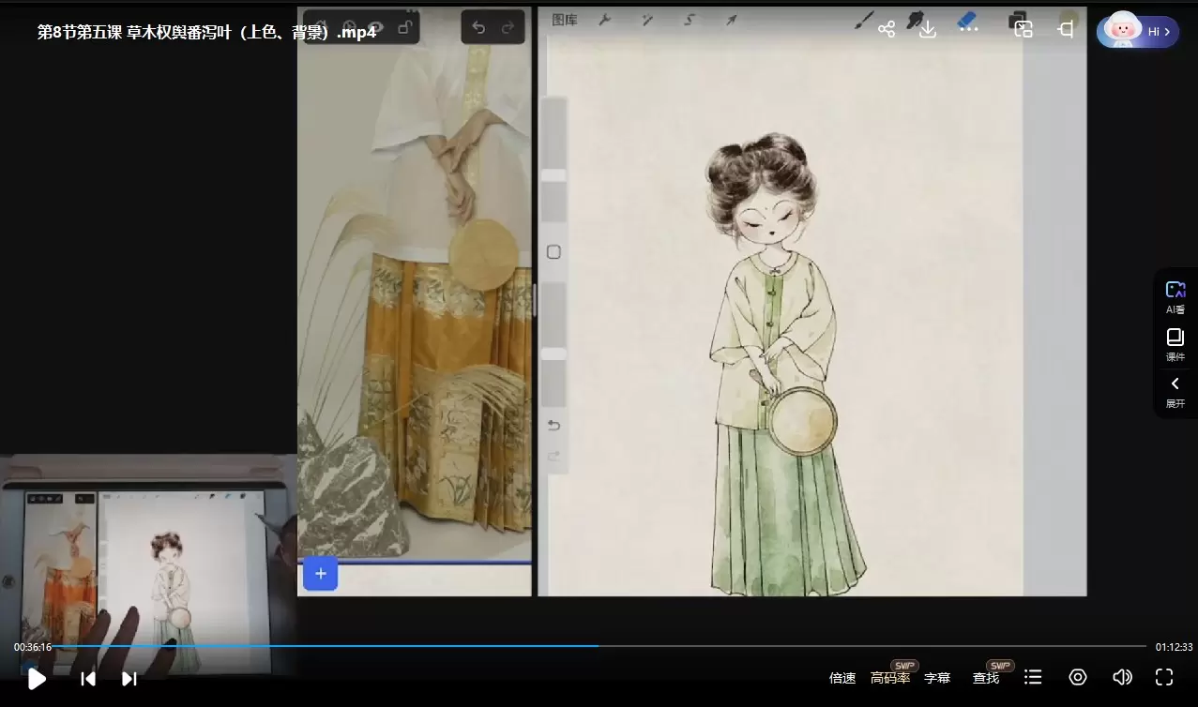Select the Procreate brush tool
1198x707 pixels.
[863, 20]
